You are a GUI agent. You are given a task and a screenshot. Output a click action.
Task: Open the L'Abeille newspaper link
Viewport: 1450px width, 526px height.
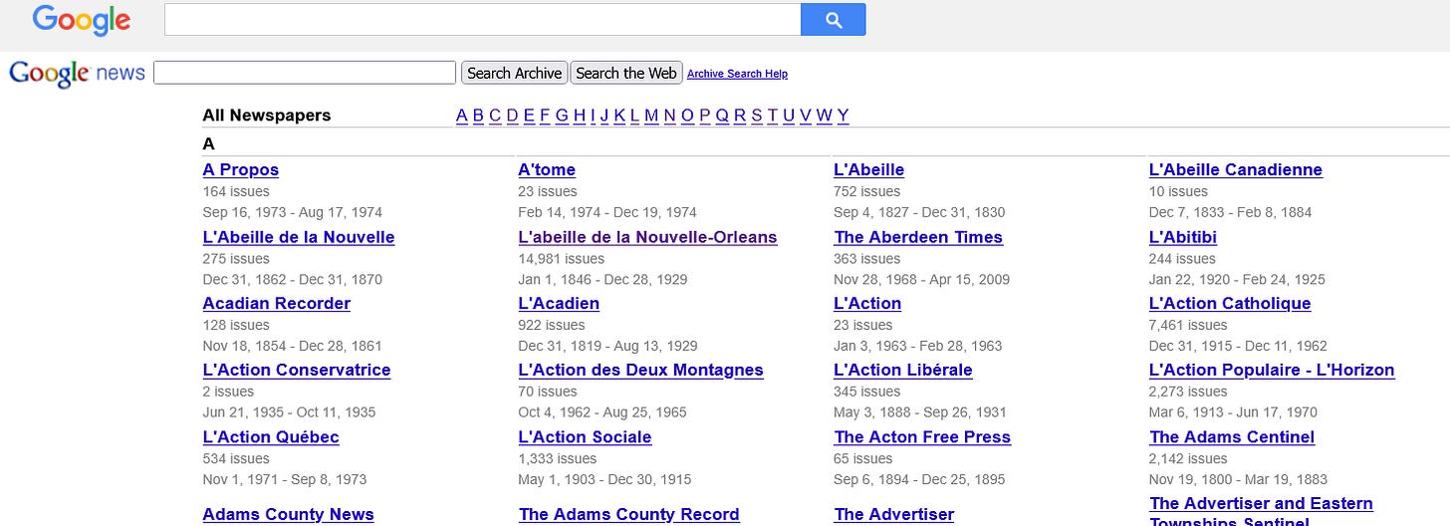(x=868, y=170)
